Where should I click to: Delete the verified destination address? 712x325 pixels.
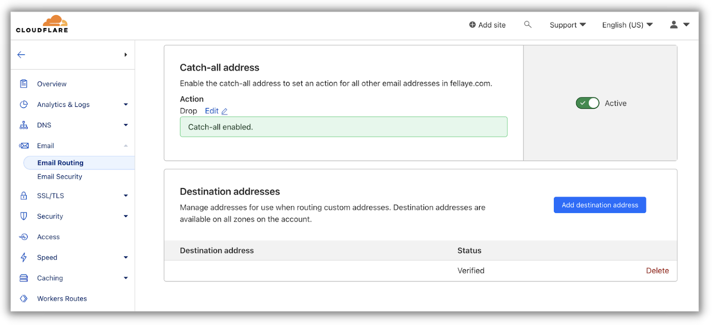657,271
